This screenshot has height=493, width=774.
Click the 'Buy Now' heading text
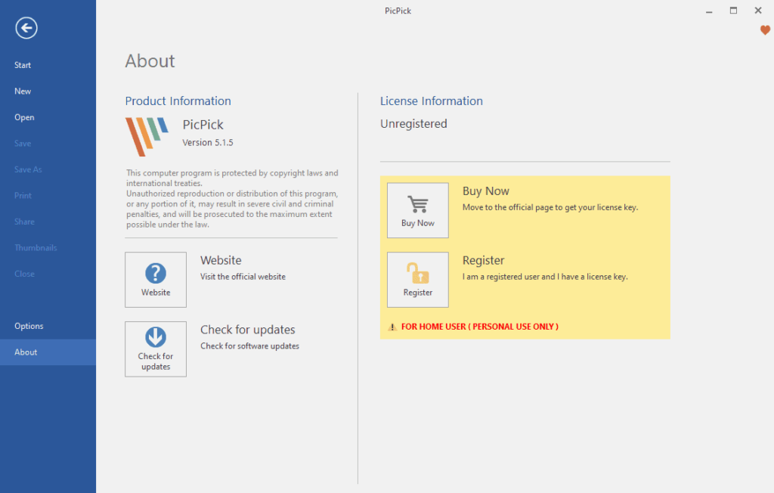[x=486, y=191]
